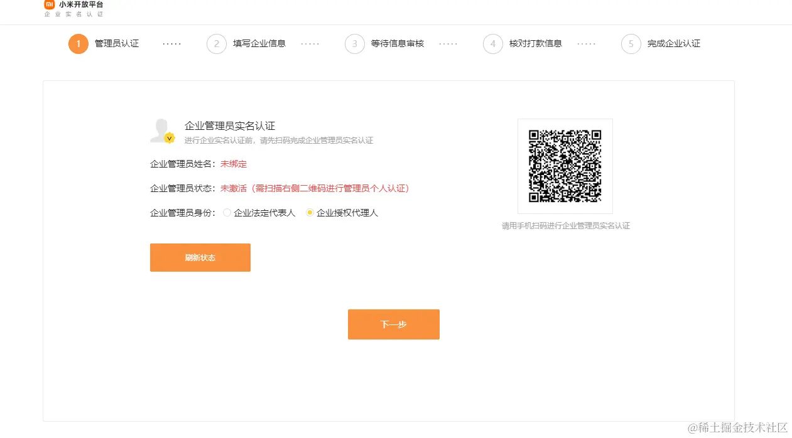Click the 核对打款信息 step label
This screenshot has height=438, width=792.
pyautogui.click(x=536, y=44)
